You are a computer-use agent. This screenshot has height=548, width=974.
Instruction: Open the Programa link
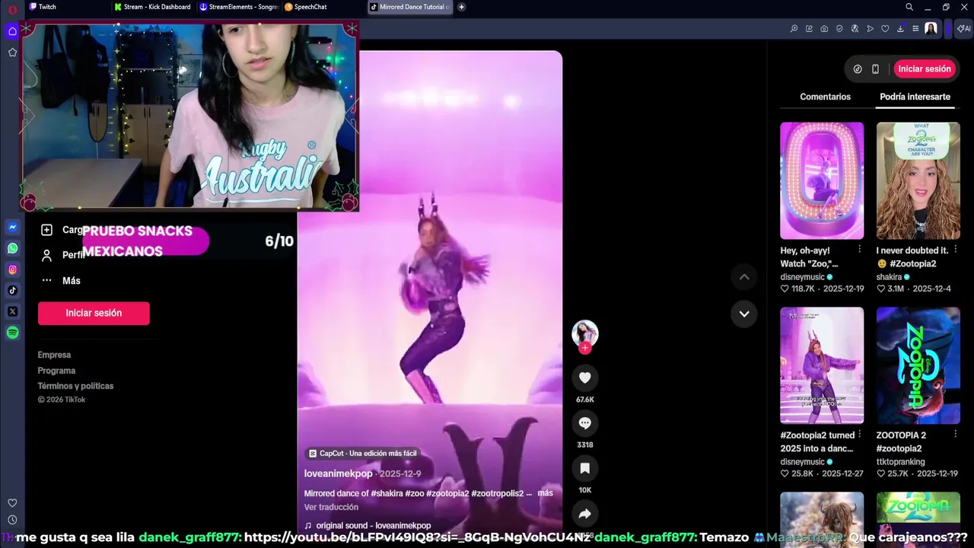click(x=56, y=371)
